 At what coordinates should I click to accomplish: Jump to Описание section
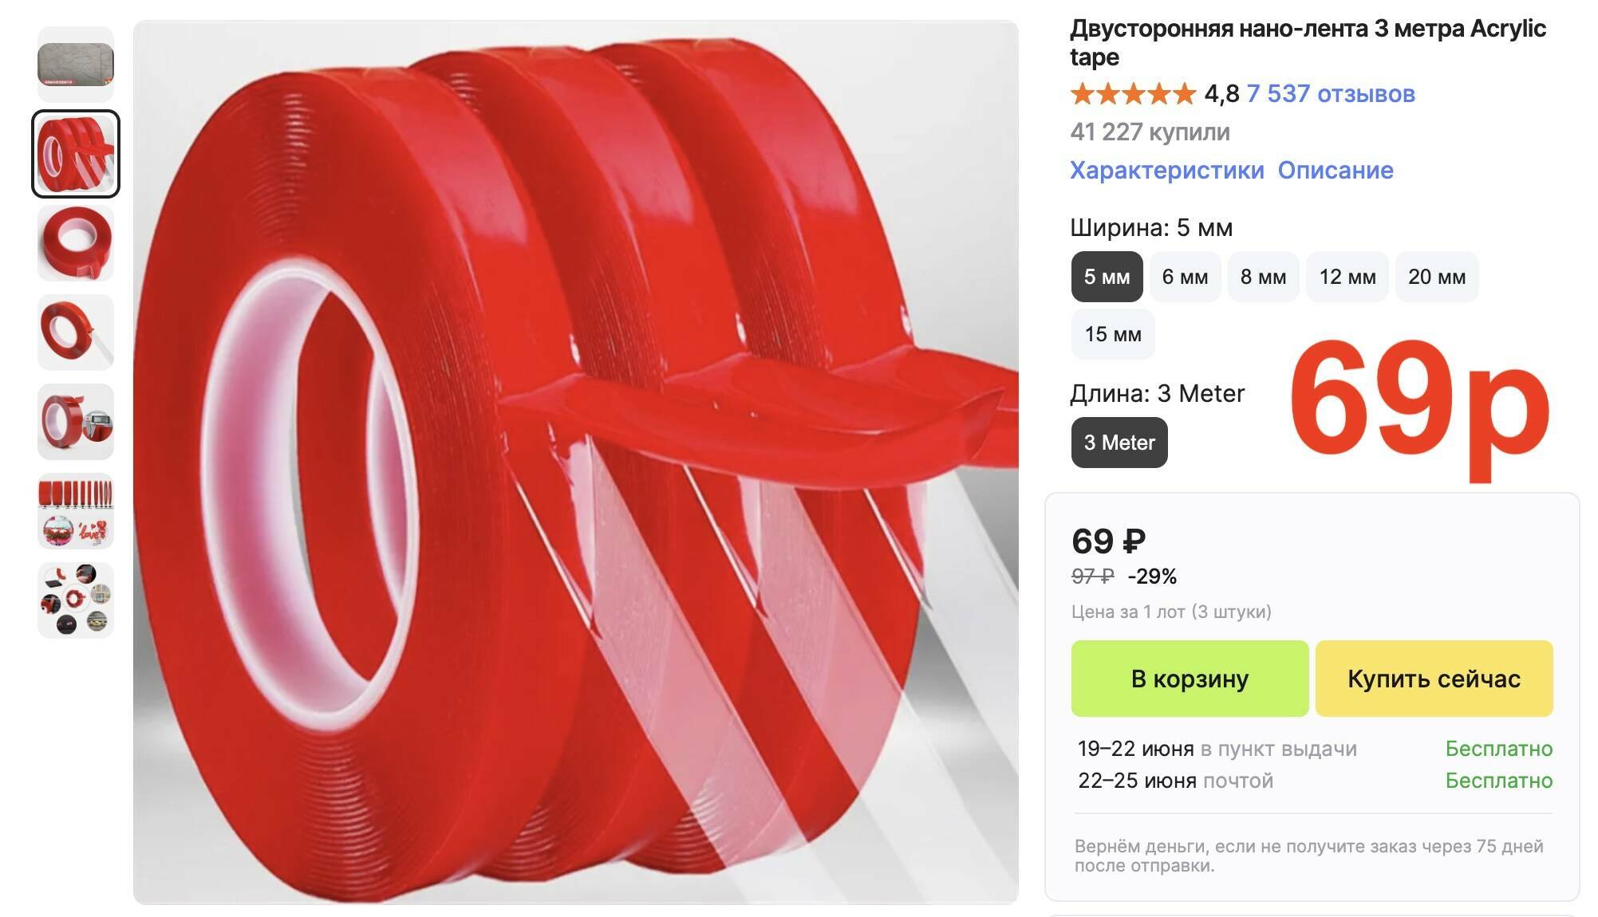pos(1336,170)
